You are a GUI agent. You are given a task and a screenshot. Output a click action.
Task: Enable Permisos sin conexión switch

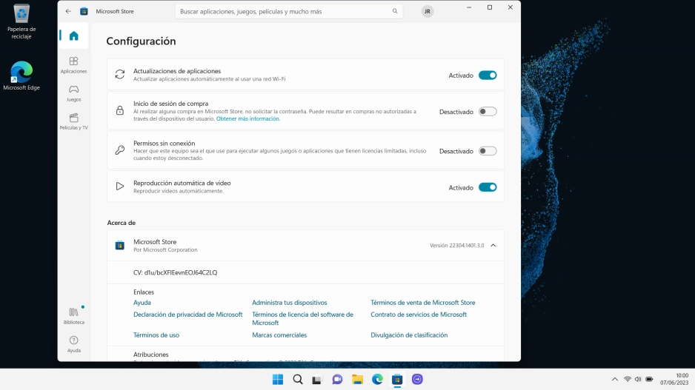488,151
